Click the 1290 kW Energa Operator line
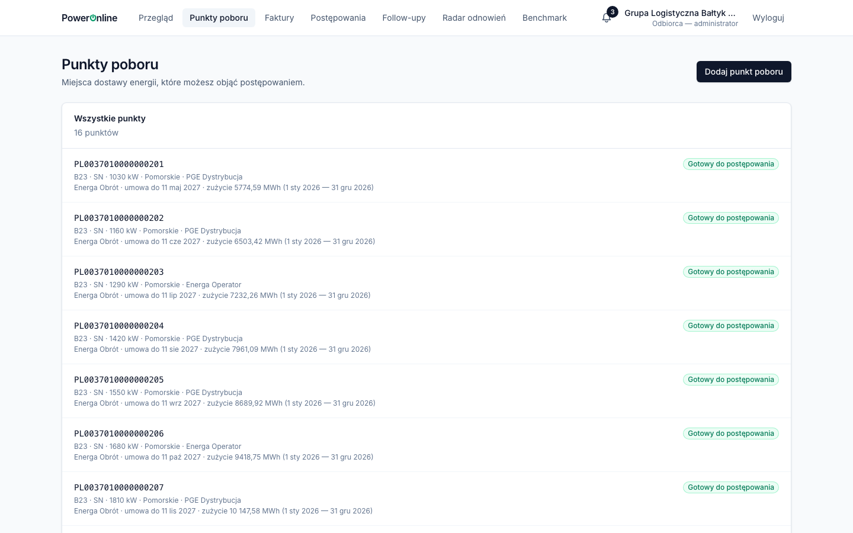Screen dimensions: 853x533 [x=158, y=285]
